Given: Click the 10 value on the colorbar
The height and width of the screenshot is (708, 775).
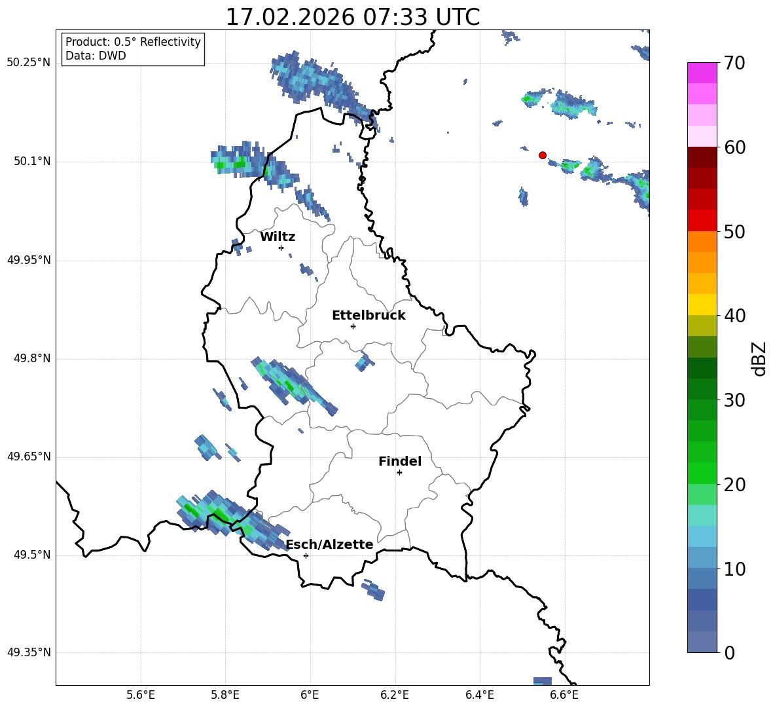Looking at the screenshot, I should 734,569.
